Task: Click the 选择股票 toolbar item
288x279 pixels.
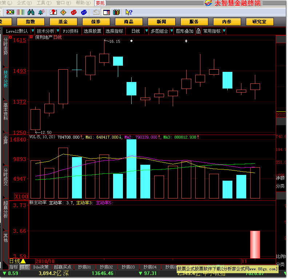Action: [x=92, y=31]
